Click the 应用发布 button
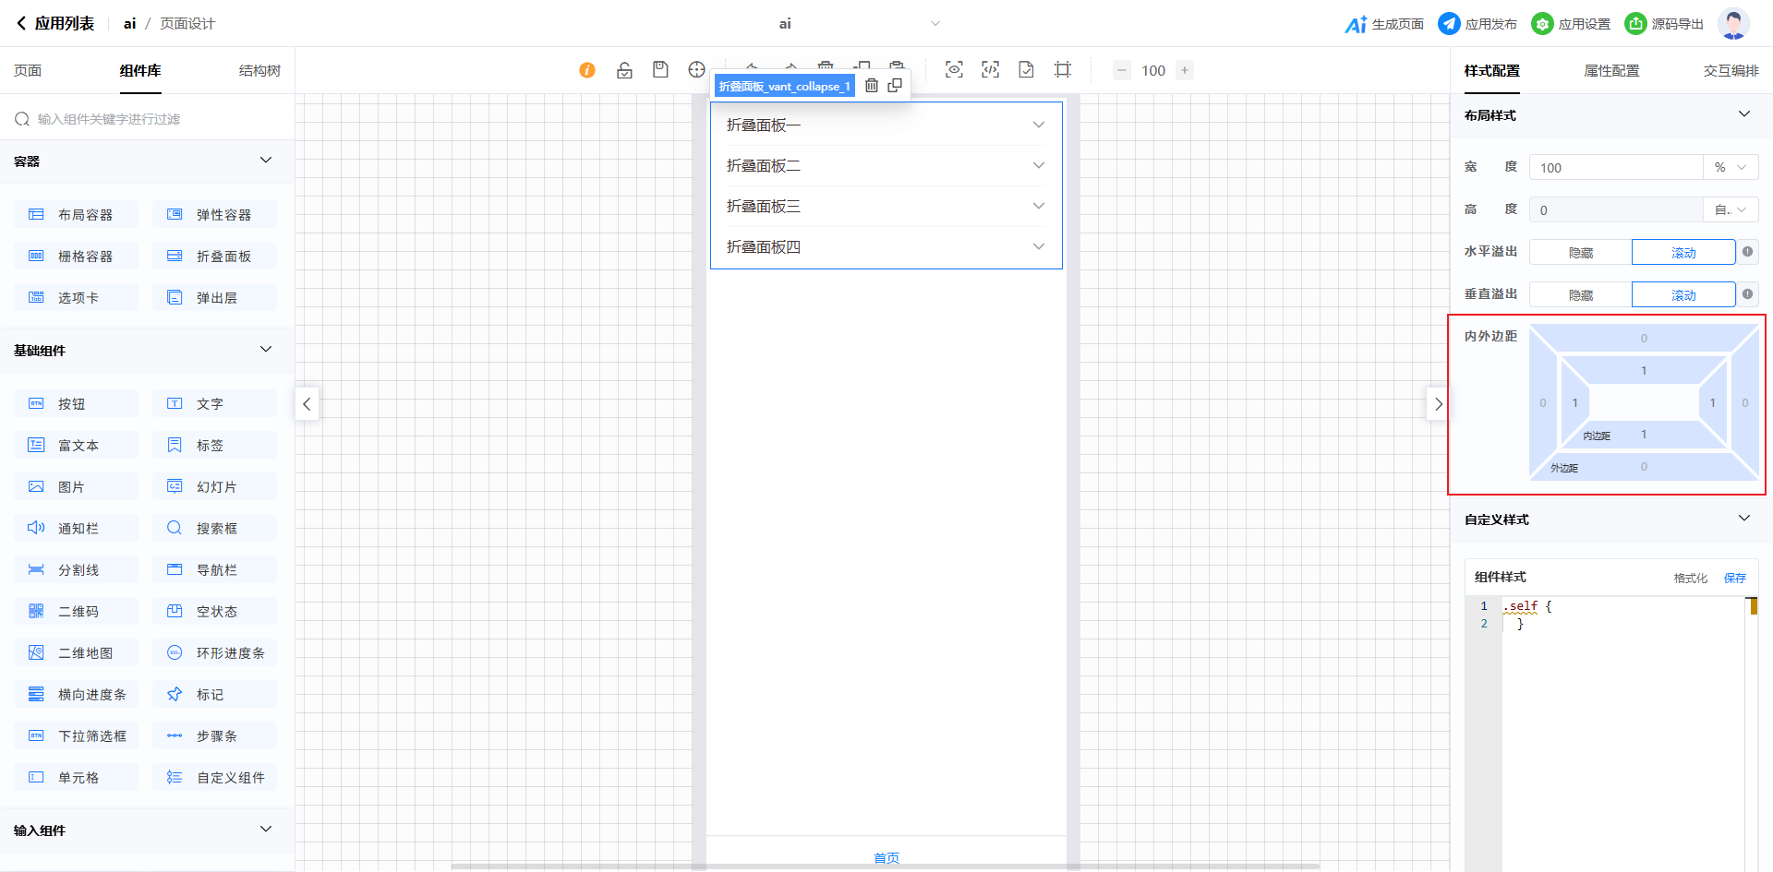Screen dimensions: 1773x872 click(x=1477, y=24)
